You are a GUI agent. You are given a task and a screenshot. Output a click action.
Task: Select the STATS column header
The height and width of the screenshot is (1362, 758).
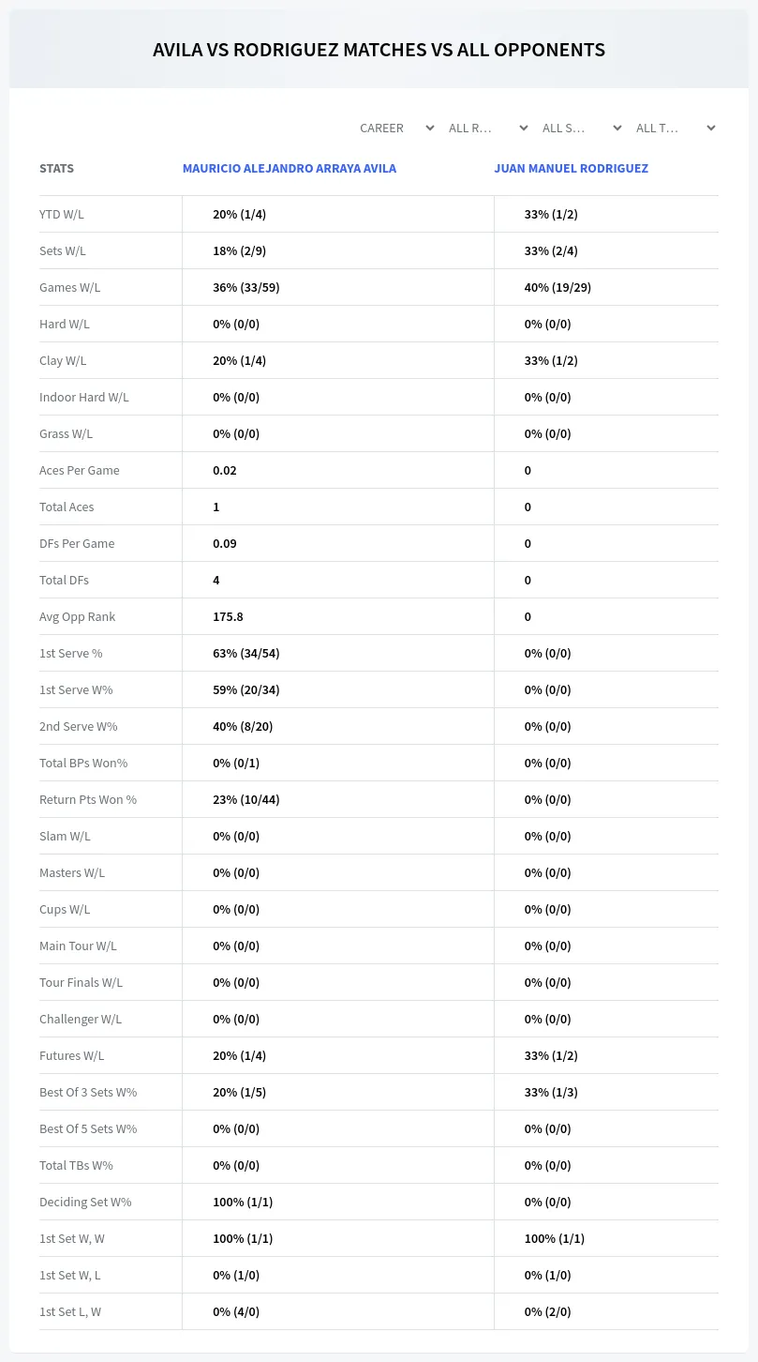56,169
